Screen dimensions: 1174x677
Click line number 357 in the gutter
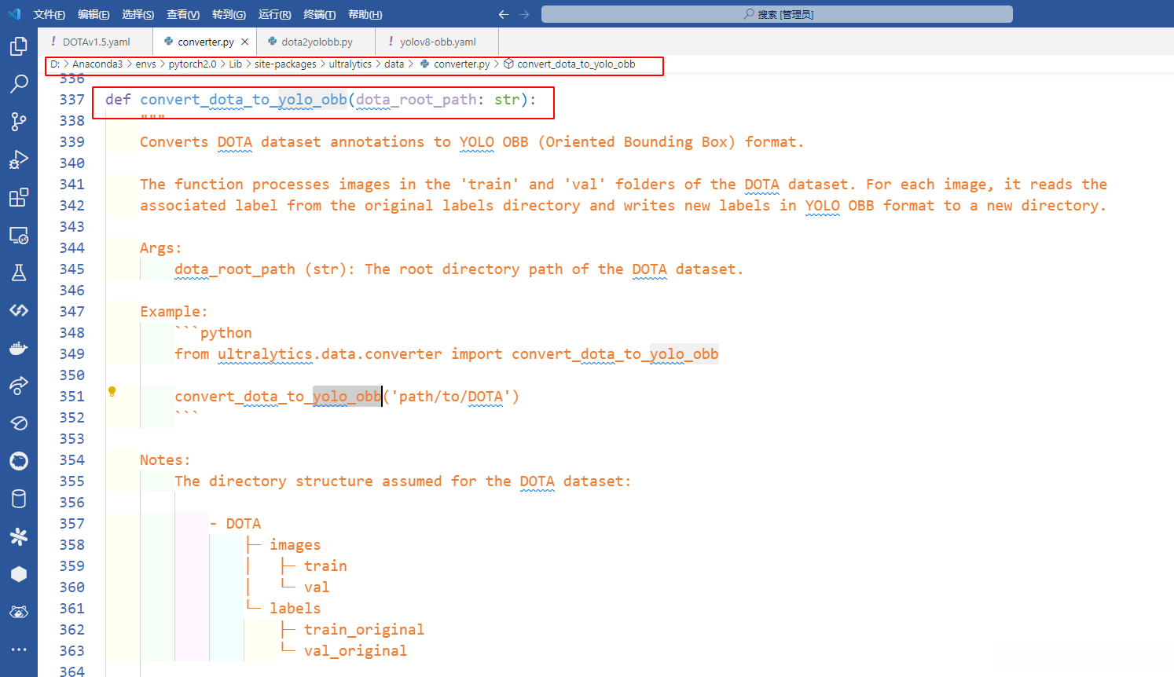click(72, 524)
